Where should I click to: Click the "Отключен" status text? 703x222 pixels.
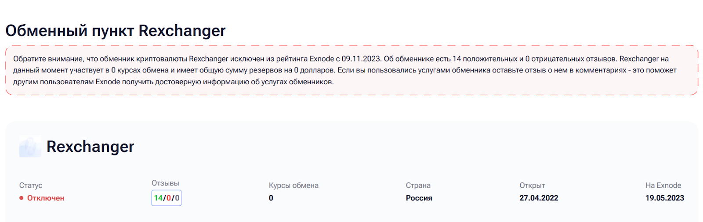46,198
